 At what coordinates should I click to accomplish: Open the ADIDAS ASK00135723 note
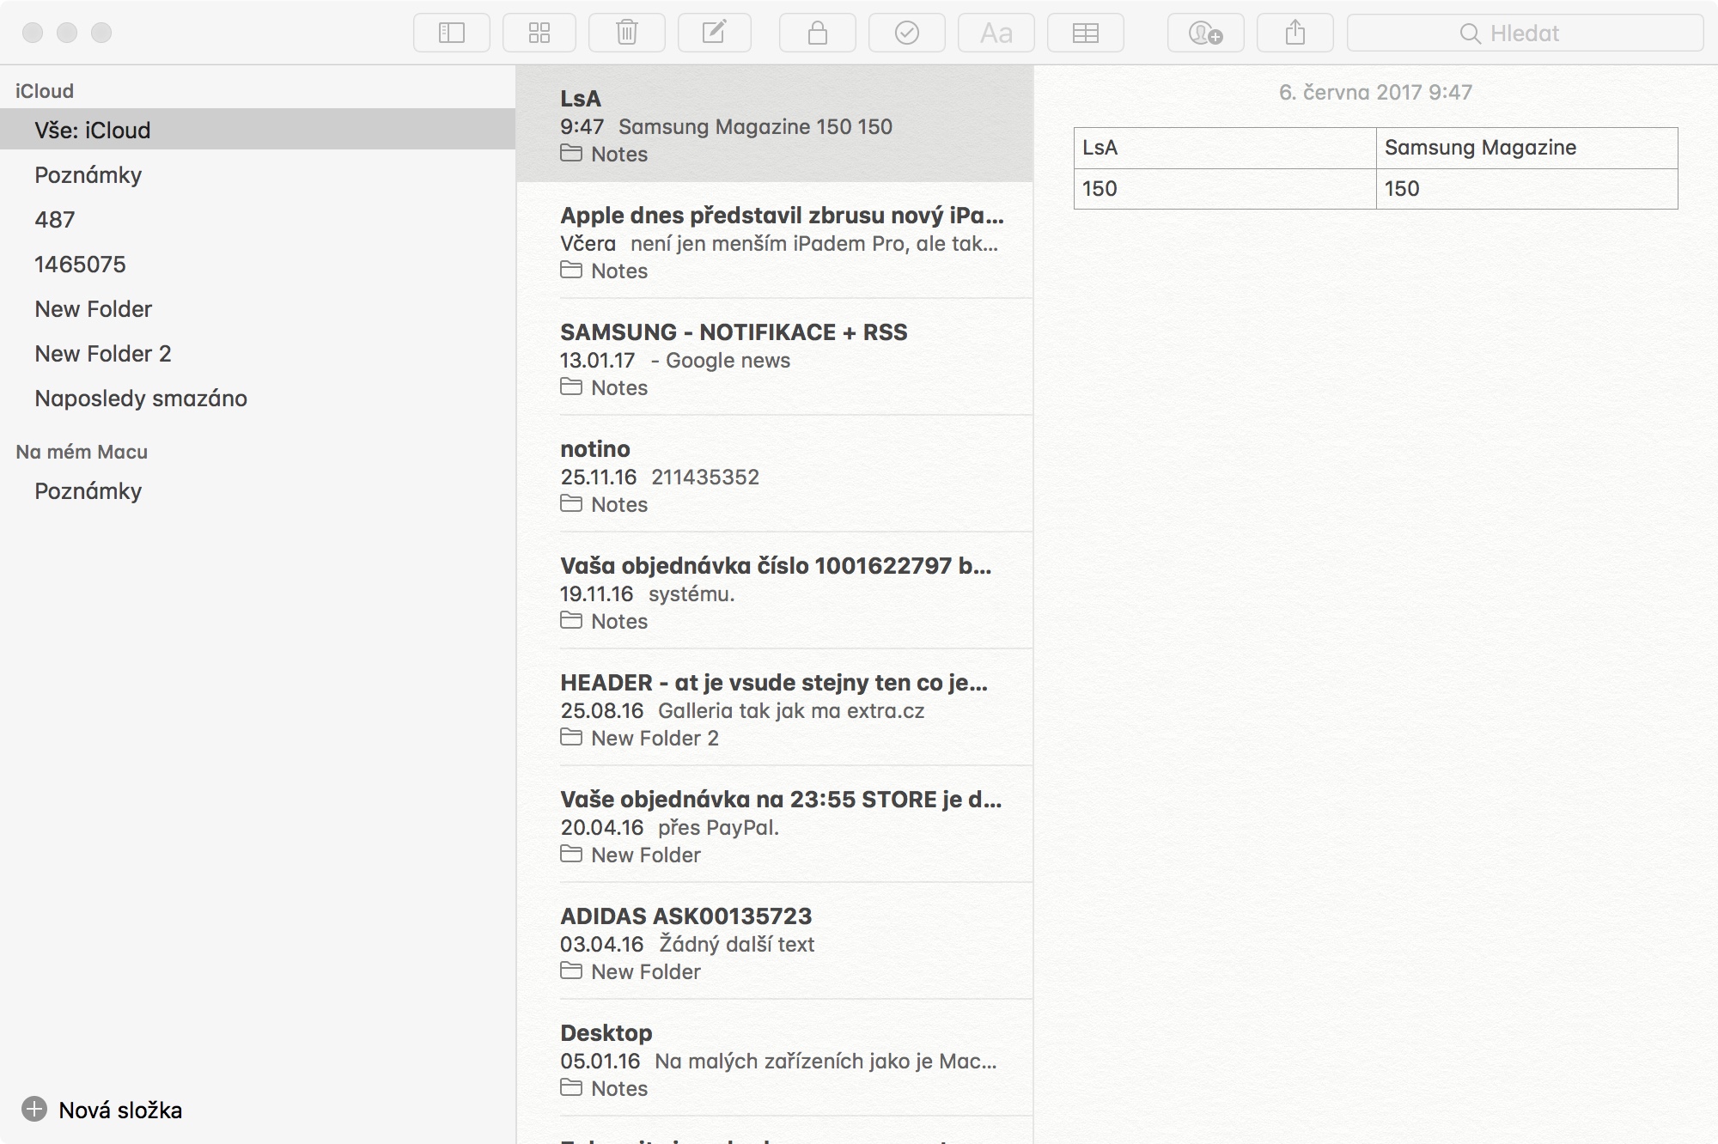pos(773,942)
